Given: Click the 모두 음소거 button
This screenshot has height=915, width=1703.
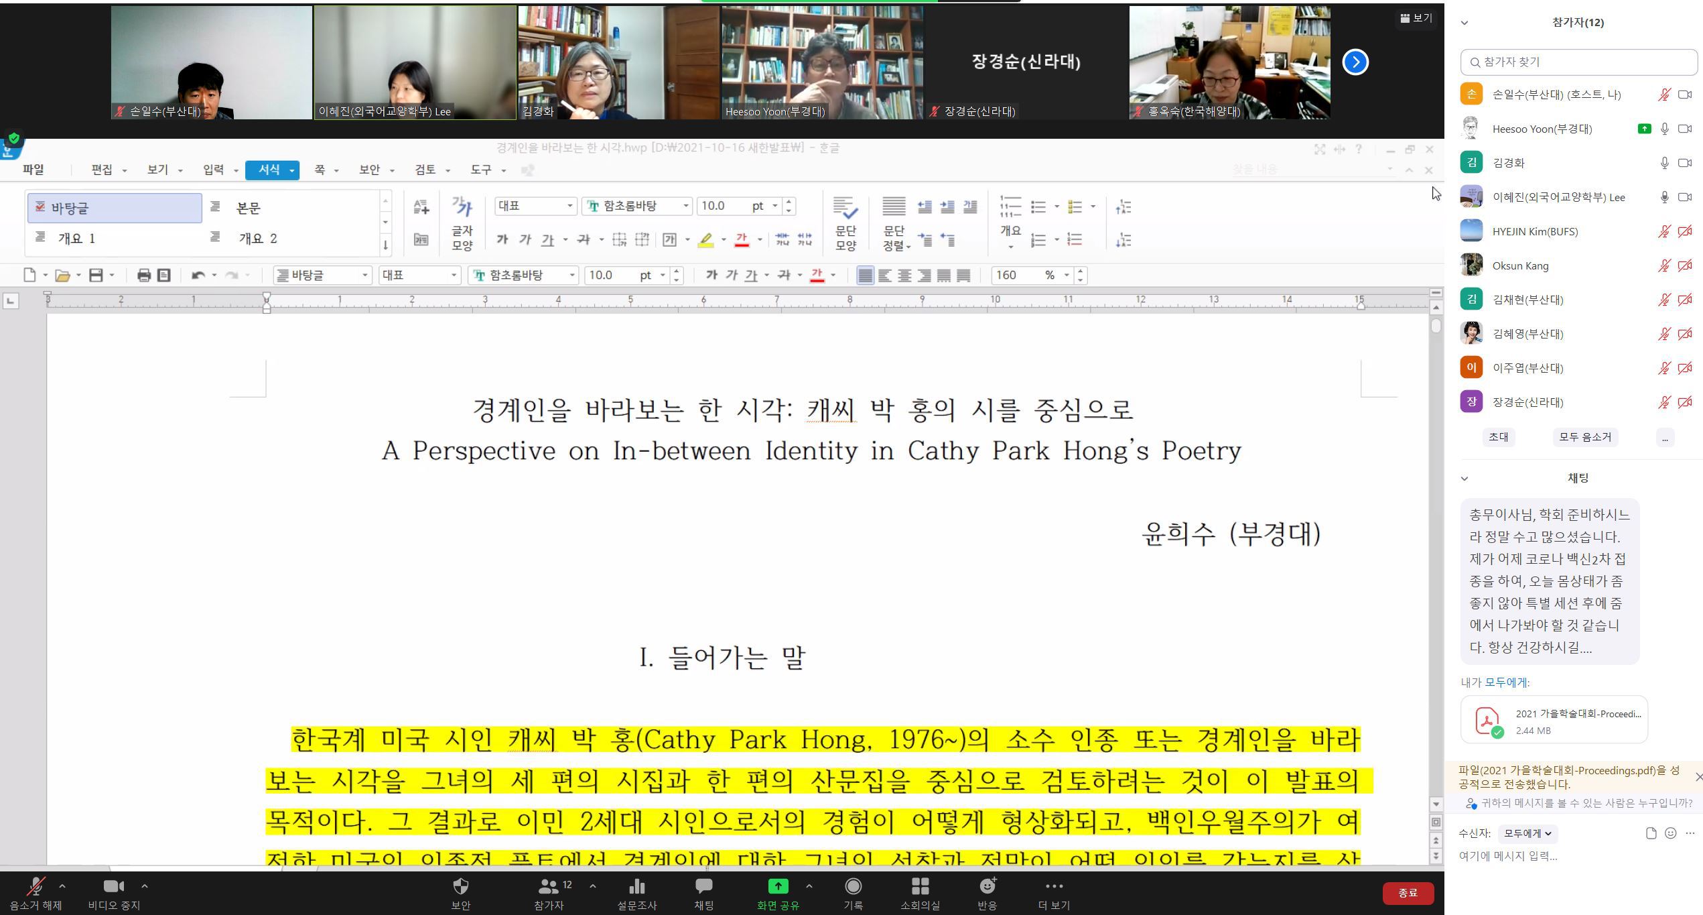Looking at the screenshot, I should coord(1584,437).
